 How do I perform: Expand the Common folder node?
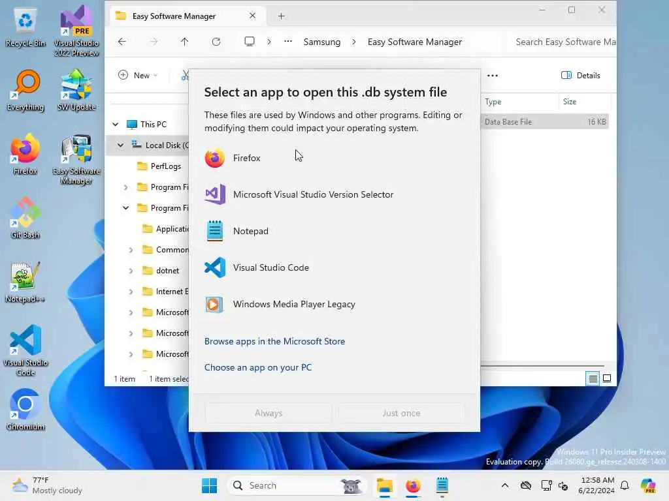coord(131,250)
